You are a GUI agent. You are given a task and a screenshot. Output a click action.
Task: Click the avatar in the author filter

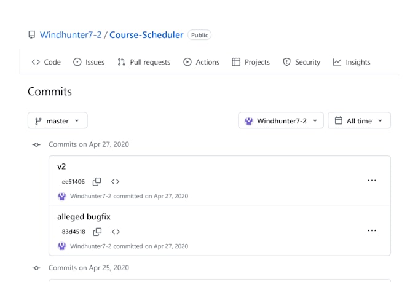(249, 121)
